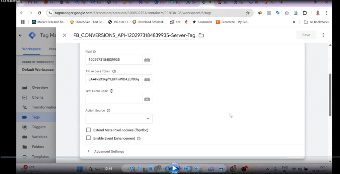Click variable picker icon beside Pixel ID

[147, 60]
